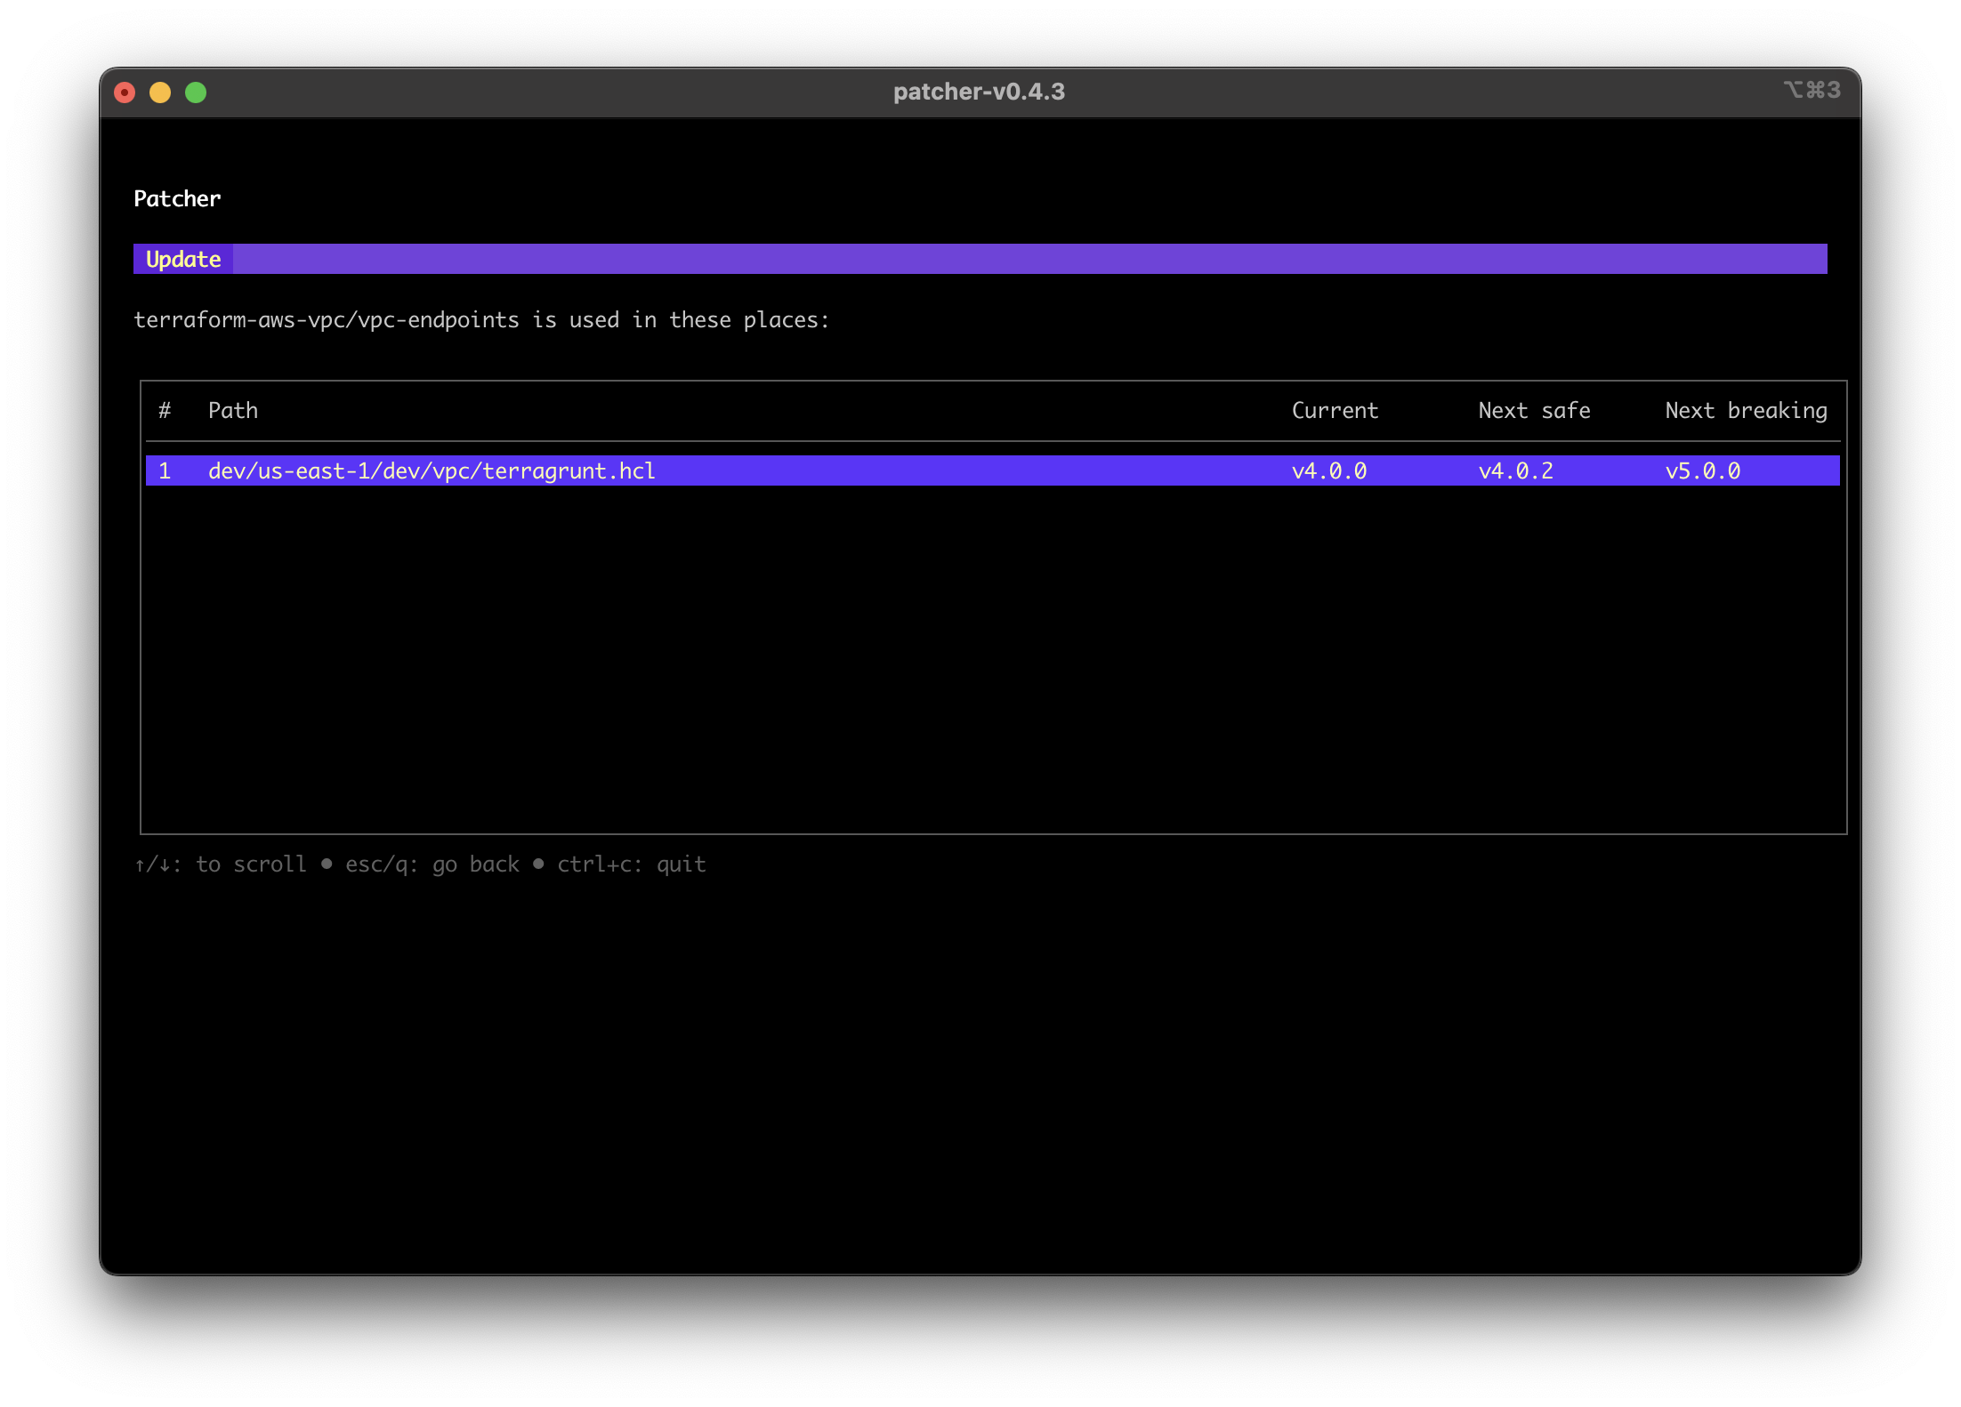The image size is (1961, 1407).
Task: Select the Update tab
Action: coord(182,259)
